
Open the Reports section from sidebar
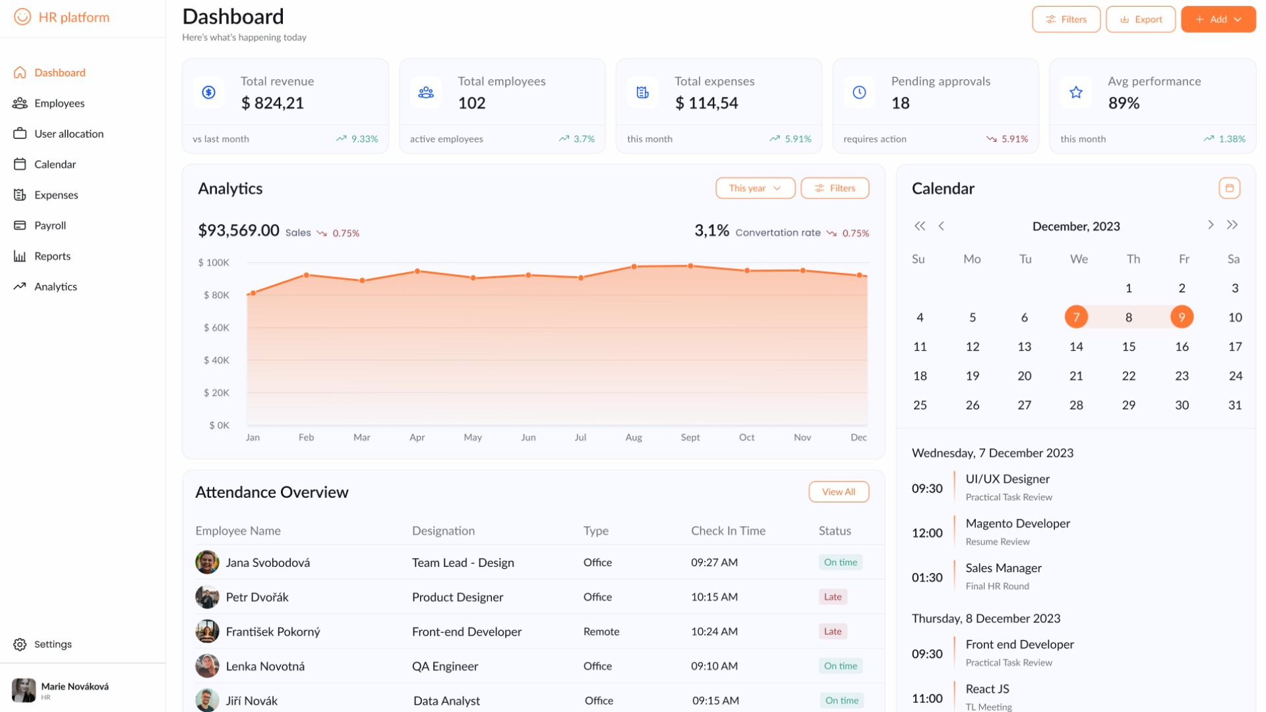[52, 256]
